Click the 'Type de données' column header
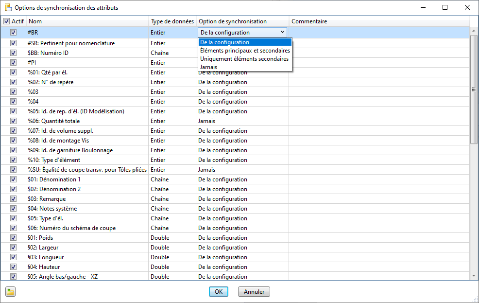The image size is (479, 303). [172, 21]
